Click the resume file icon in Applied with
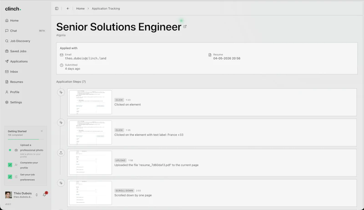This screenshot has width=364, height=210. 210,55
